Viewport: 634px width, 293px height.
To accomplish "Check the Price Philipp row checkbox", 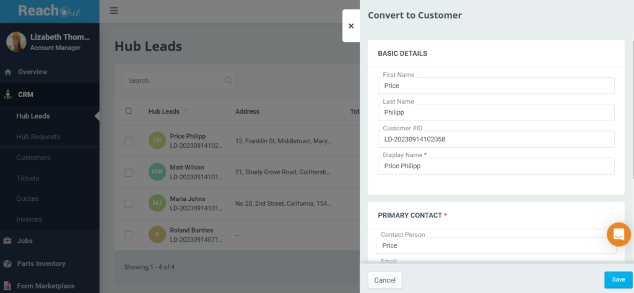I will [x=129, y=141].
